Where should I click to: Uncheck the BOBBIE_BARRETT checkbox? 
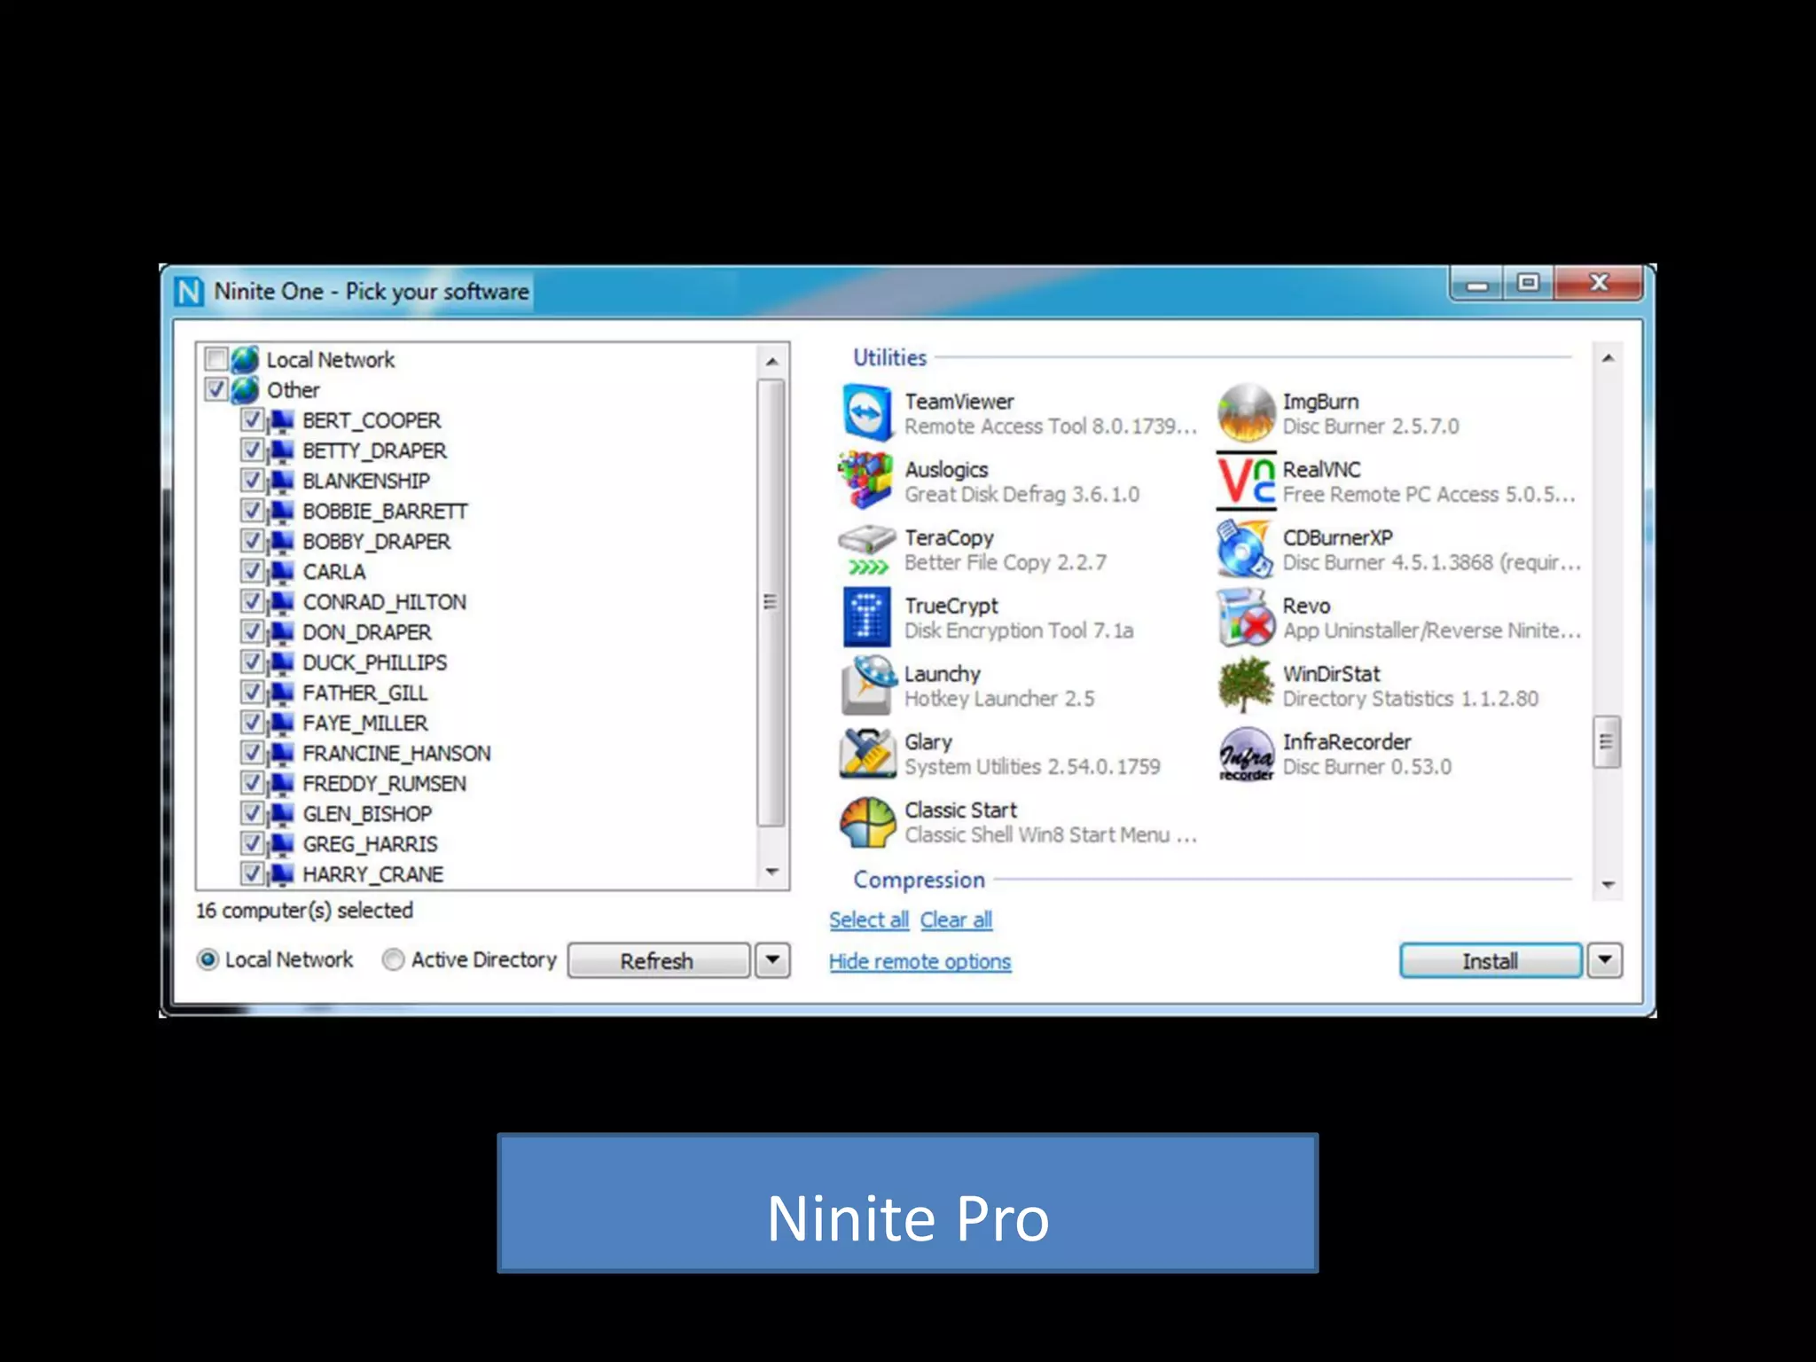252,510
